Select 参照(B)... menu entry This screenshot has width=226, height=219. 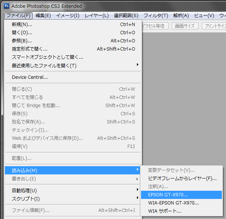pyautogui.click(x=73, y=41)
